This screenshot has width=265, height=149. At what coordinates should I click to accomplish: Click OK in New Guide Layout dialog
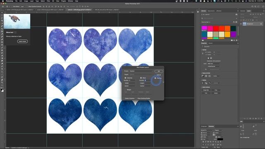[159, 71]
